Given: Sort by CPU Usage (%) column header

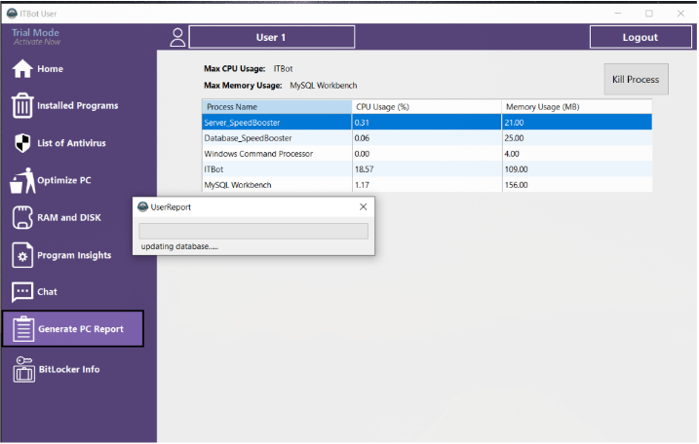Looking at the screenshot, I should pyautogui.click(x=427, y=107).
